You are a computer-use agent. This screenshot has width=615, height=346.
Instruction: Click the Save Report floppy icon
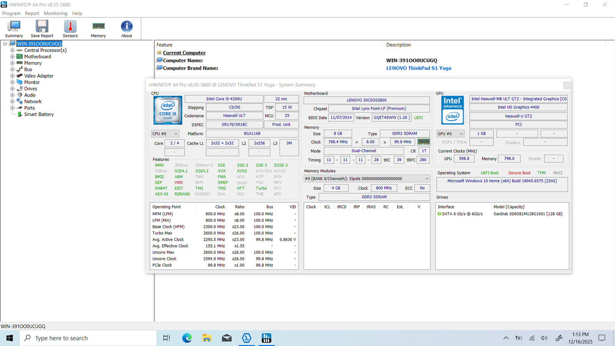tap(42, 29)
